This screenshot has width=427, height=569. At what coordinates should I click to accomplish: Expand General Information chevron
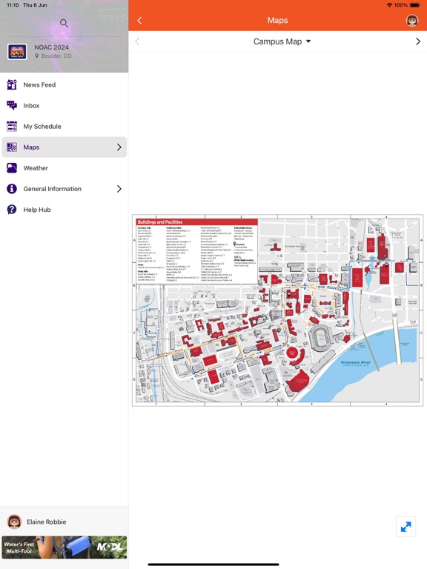tap(119, 189)
